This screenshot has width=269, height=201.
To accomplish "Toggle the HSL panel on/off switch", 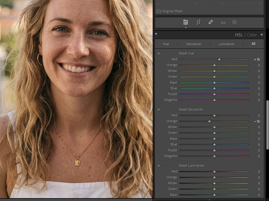I will 156,35.
